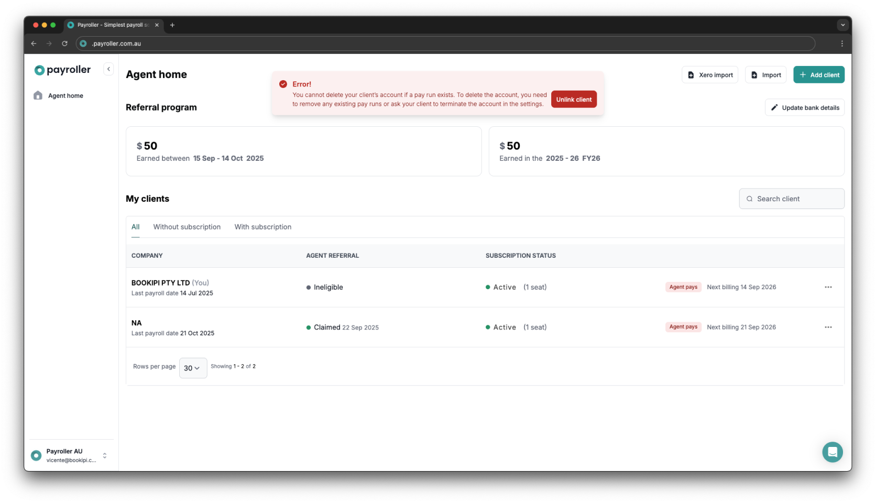Click Update bank details button
Image resolution: width=876 pixels, height=503 pixels.
coord(805,107)
